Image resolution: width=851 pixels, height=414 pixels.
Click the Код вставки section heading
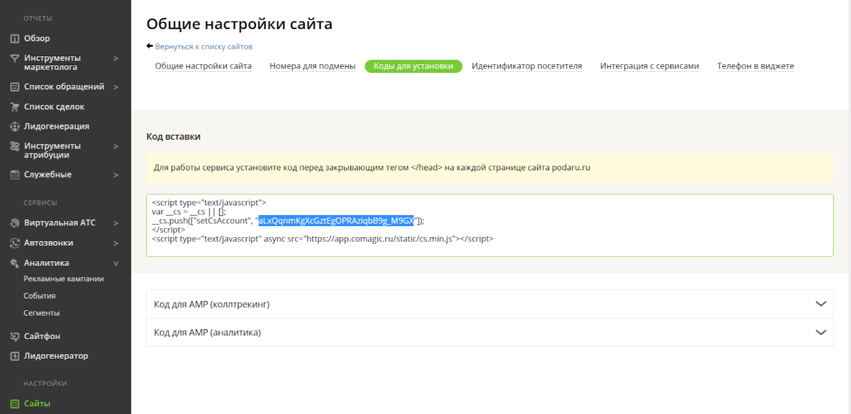pyautogui.click(x=173, y=136)
